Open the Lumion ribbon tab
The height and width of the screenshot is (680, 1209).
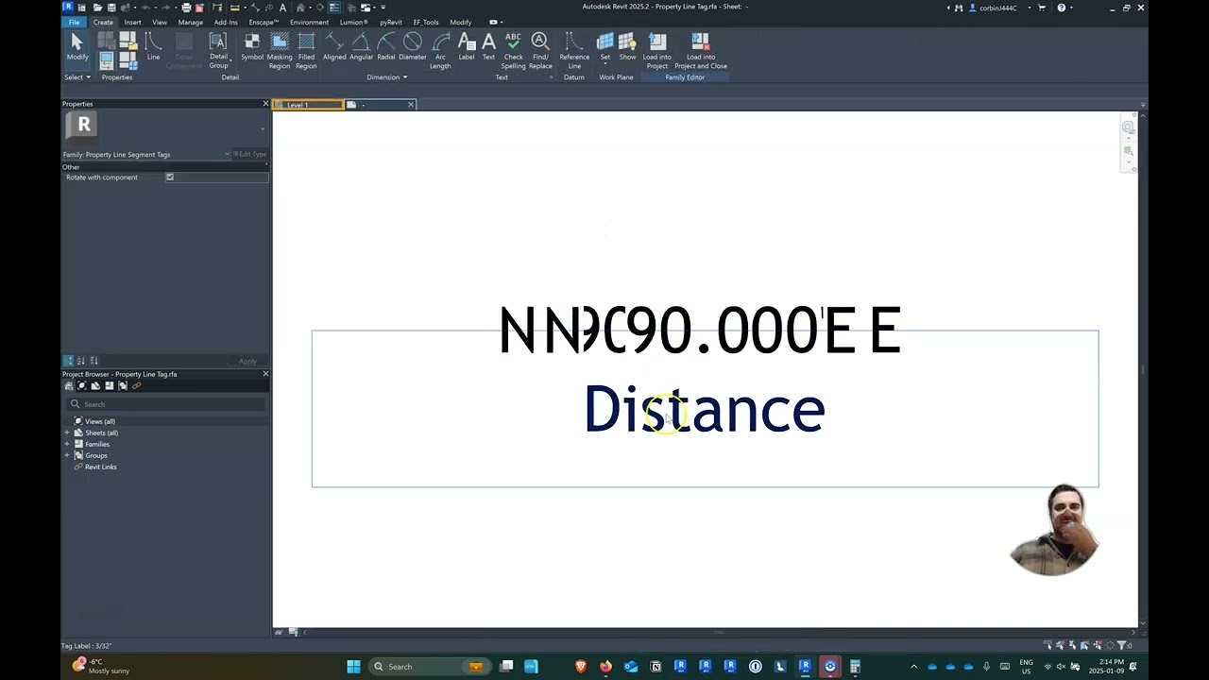coord(354,22)
